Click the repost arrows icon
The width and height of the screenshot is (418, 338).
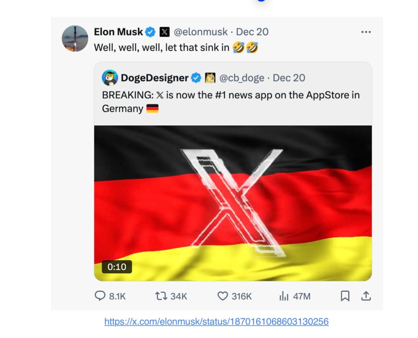point(161,296)
